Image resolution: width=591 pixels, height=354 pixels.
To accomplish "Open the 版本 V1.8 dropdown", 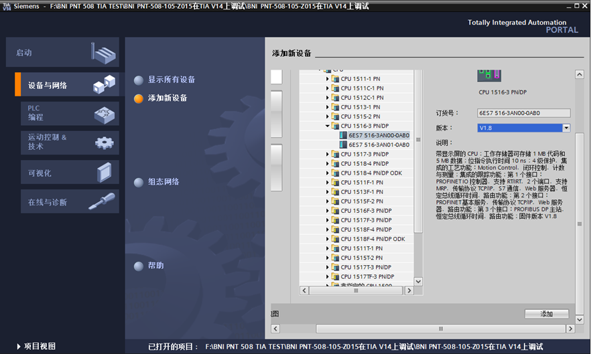I will pos(566,128).
